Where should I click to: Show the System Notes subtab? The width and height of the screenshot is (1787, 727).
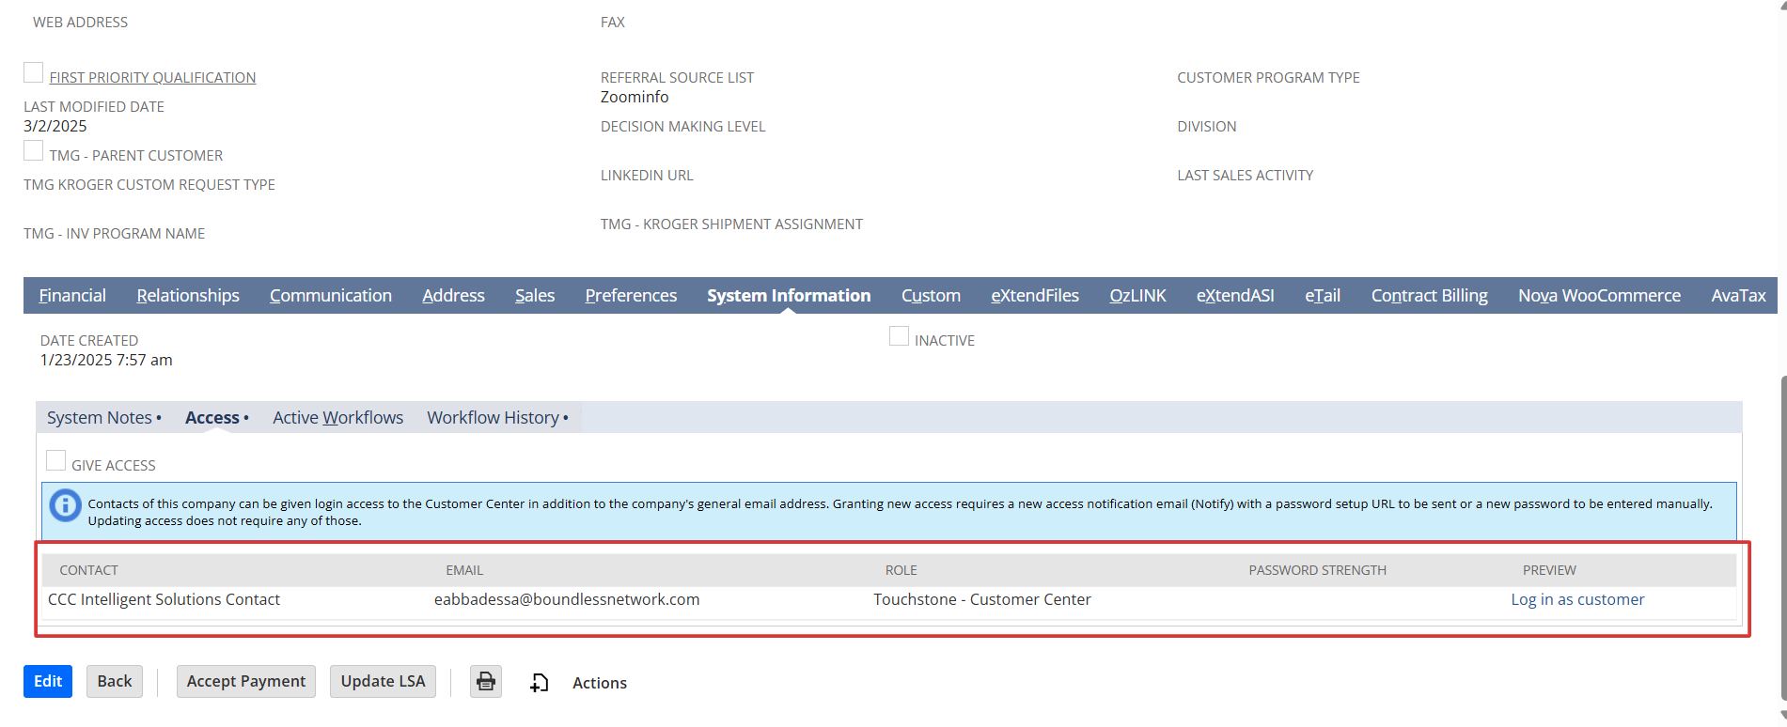[100, 418]
